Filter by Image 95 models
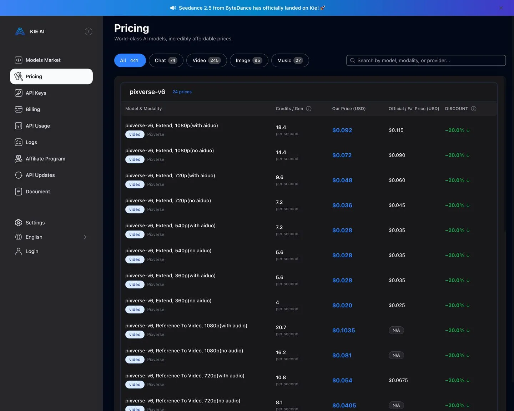 point(249,60)
